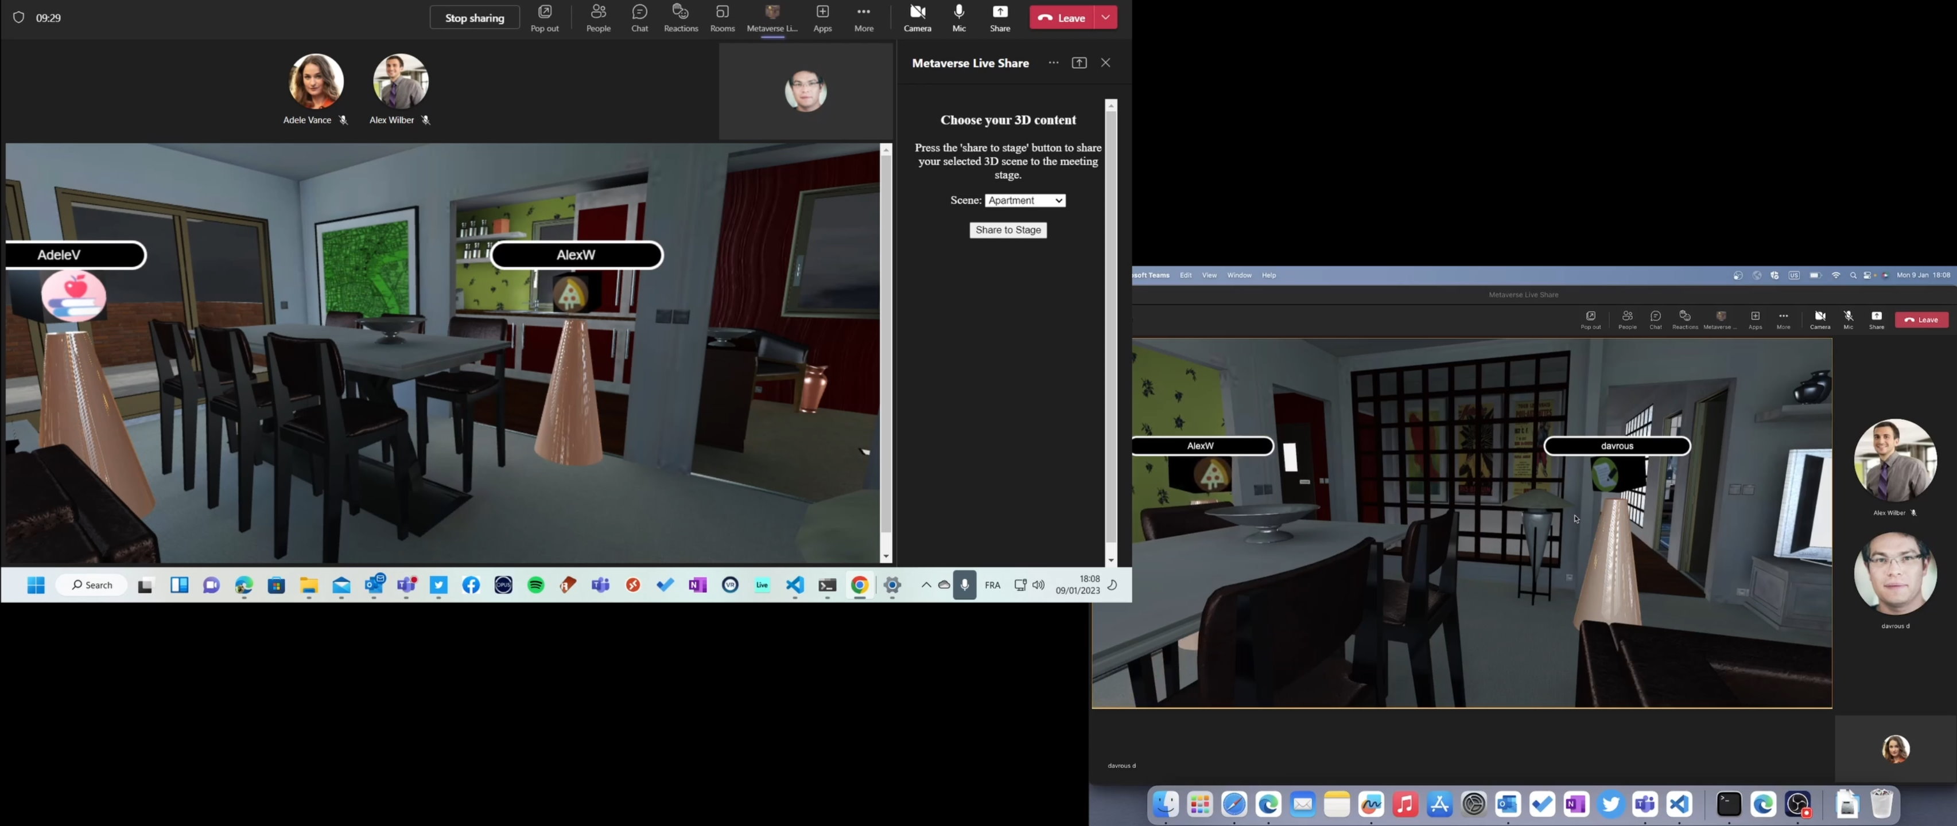Turn on the camera in the meeting
Viewport: 1957px width, 826px height.
click(x=917, y=17)
